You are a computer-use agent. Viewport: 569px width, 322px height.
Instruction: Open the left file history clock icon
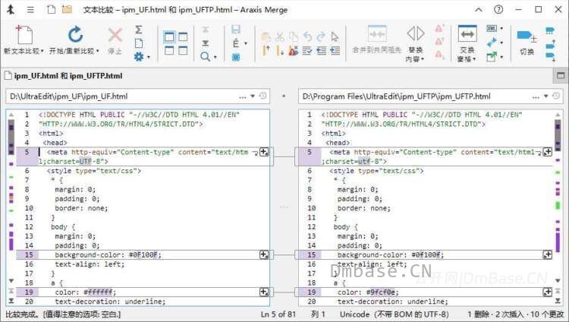click(262, 96)
